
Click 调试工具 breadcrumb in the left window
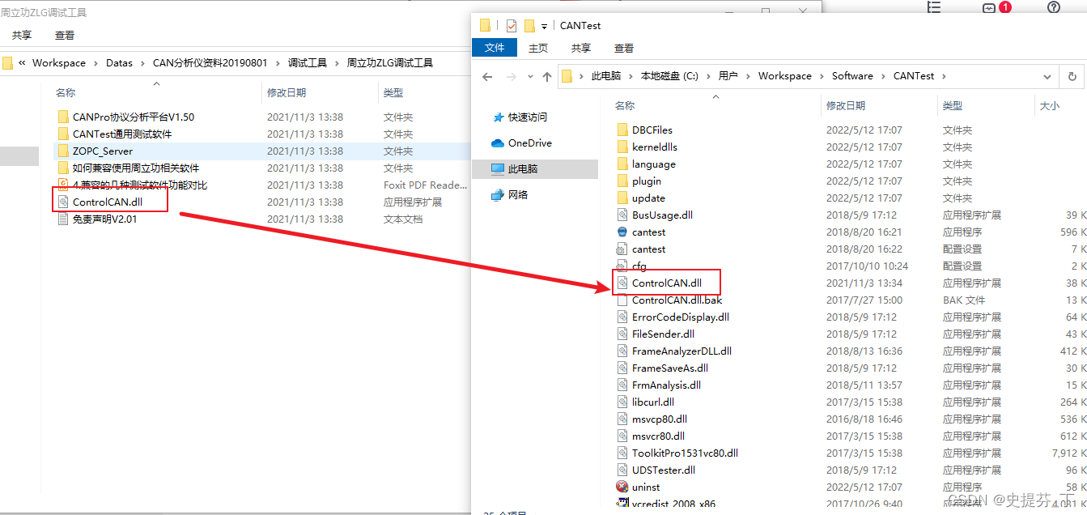pos(308,62)
